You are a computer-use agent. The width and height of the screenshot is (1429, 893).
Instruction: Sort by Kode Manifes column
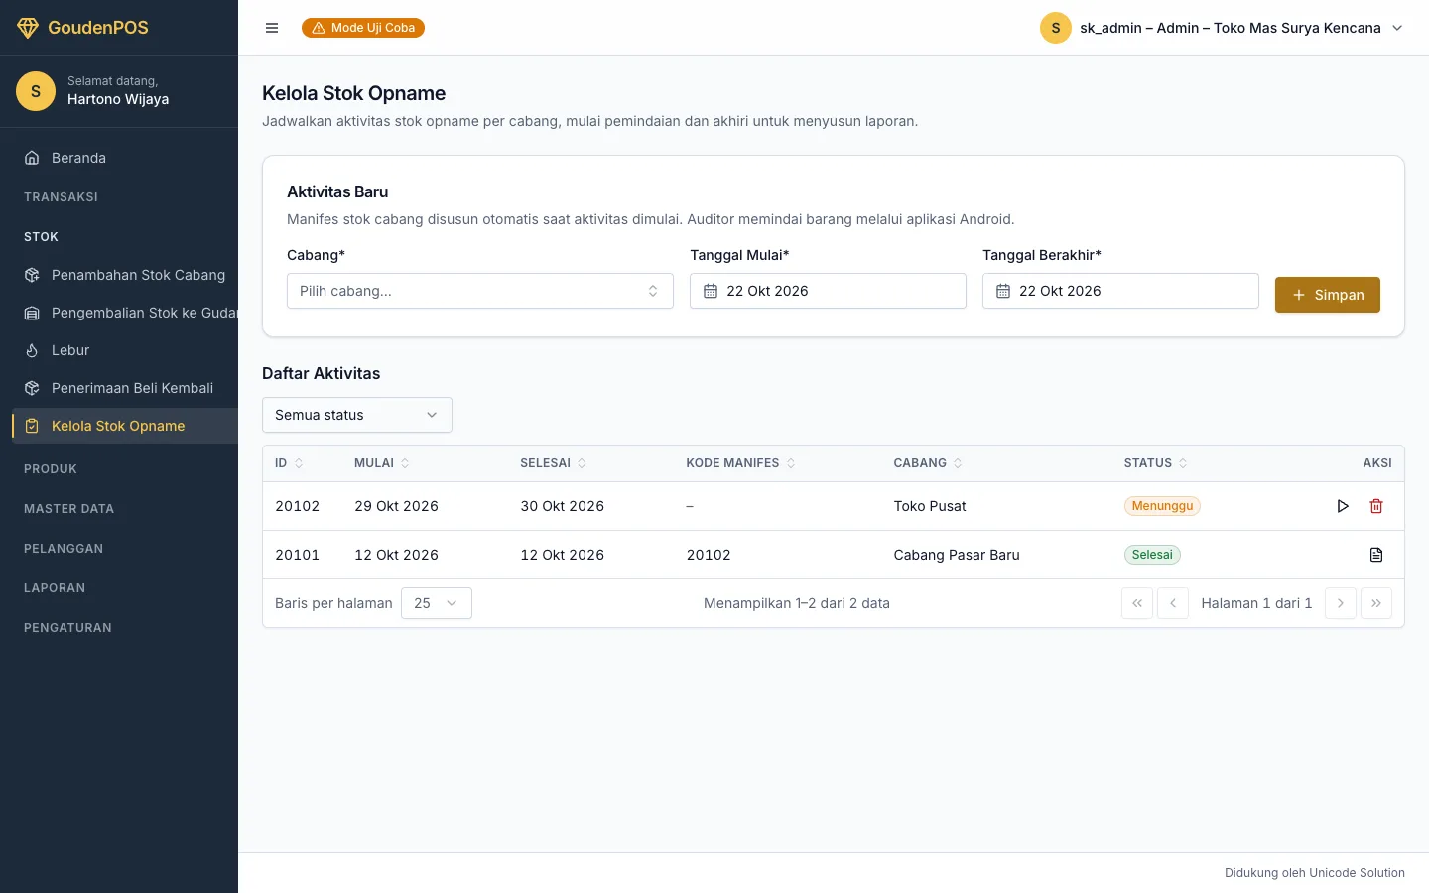click(741, 463)
